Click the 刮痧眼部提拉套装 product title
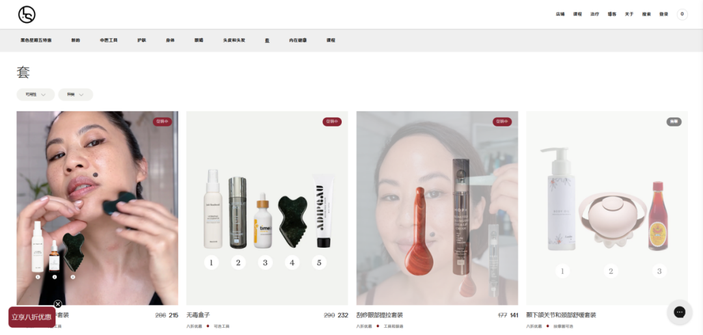 tap(379, 315)
